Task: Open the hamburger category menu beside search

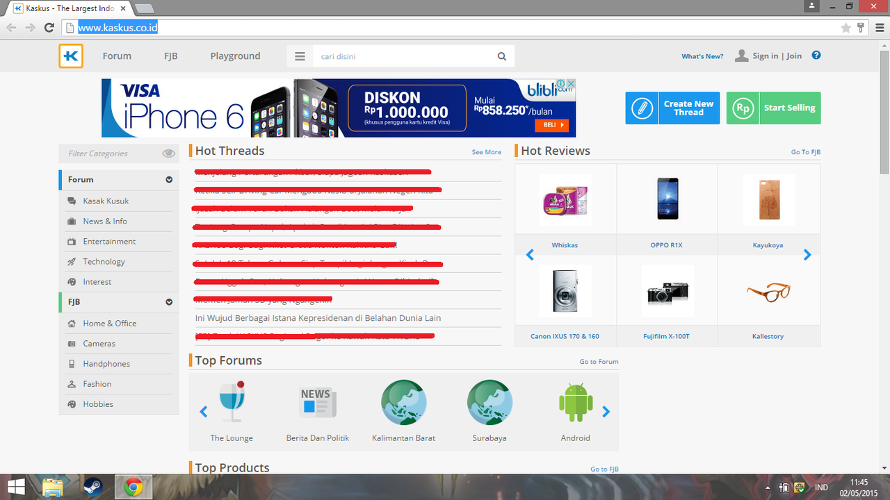Action: click(x=300, y=56)
